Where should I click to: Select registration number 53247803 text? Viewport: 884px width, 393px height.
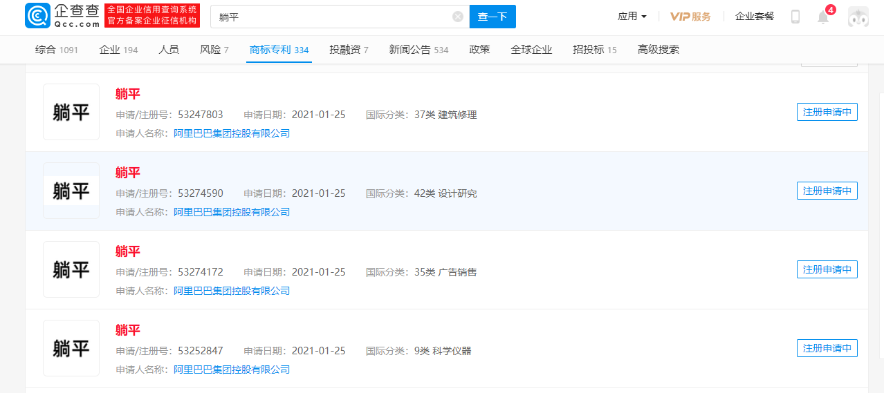coord(201,115)
